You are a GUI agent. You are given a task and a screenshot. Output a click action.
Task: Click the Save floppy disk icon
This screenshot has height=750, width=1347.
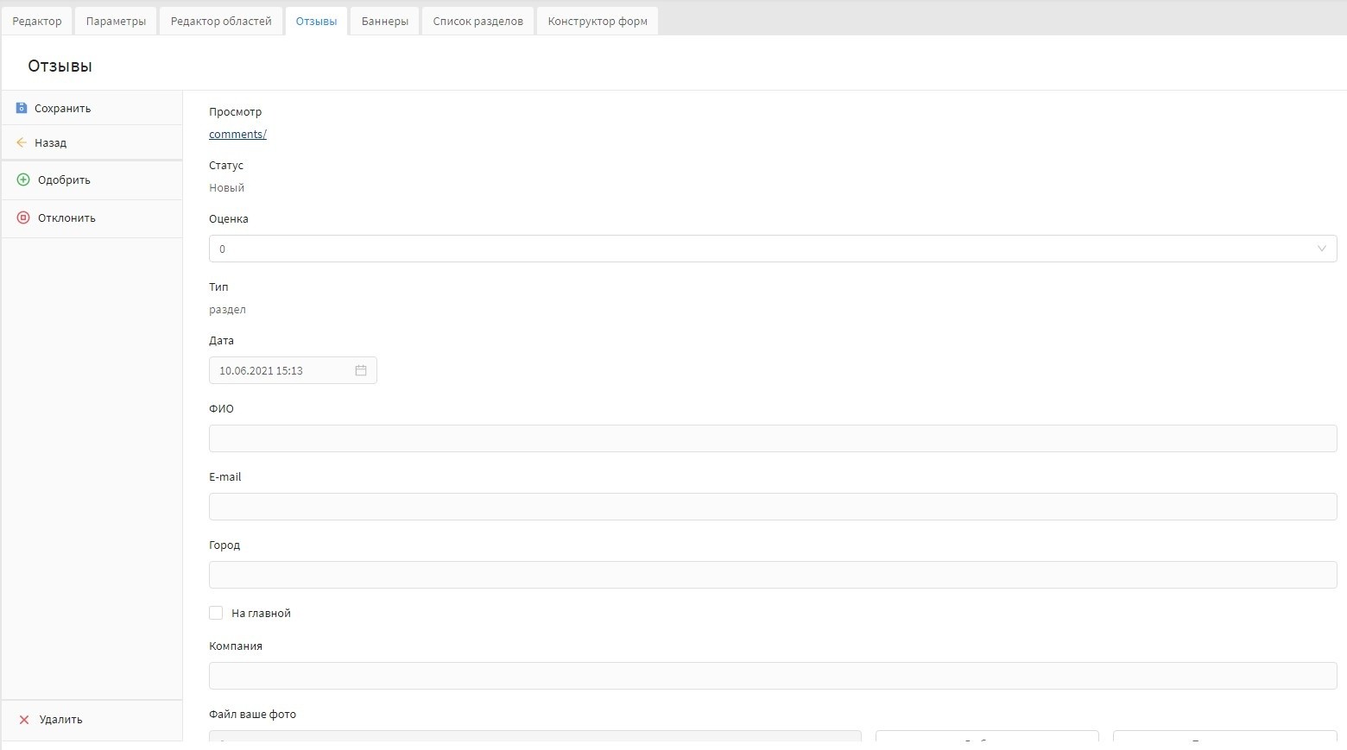(22, 108)
